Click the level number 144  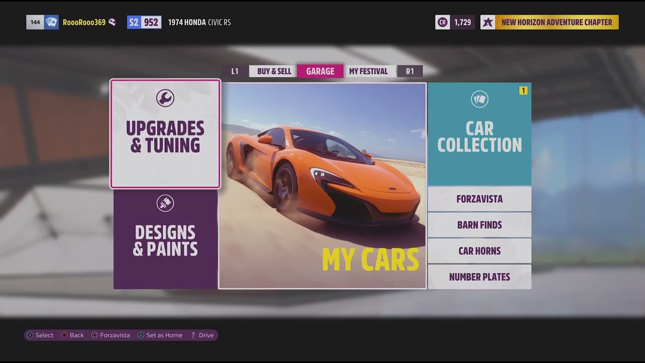(35, 22)
